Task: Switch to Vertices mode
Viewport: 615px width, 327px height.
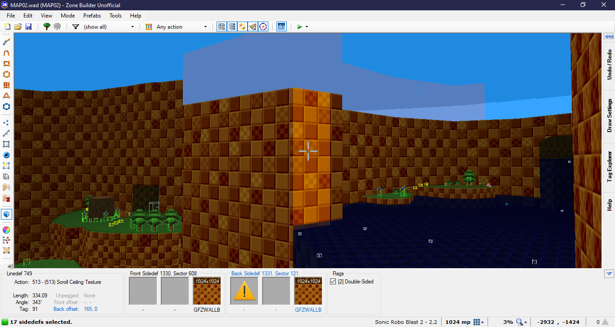Action: [6, 123]
